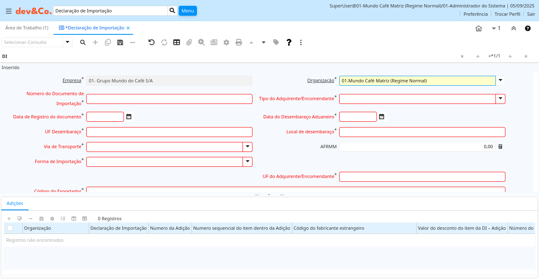
Task: Click the Trocar Perfil link
Action: click(x=507, y=14)
